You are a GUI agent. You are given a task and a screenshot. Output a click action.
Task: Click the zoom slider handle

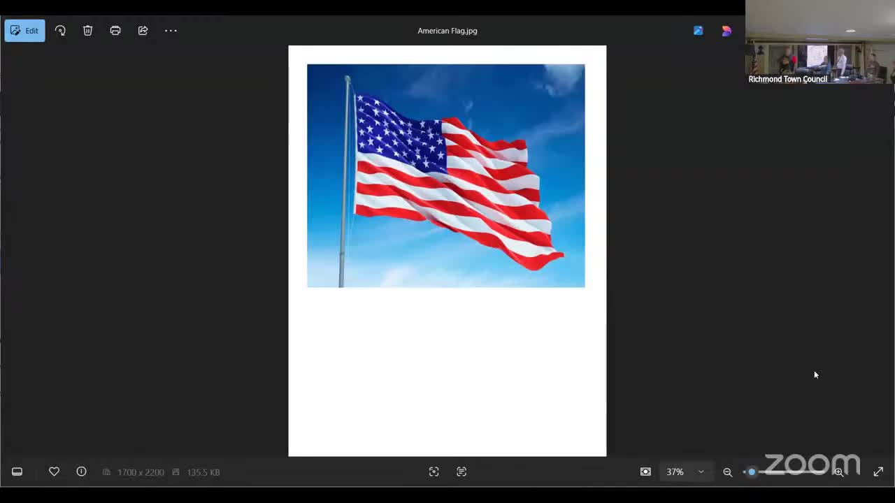click(x=752, y=472)
